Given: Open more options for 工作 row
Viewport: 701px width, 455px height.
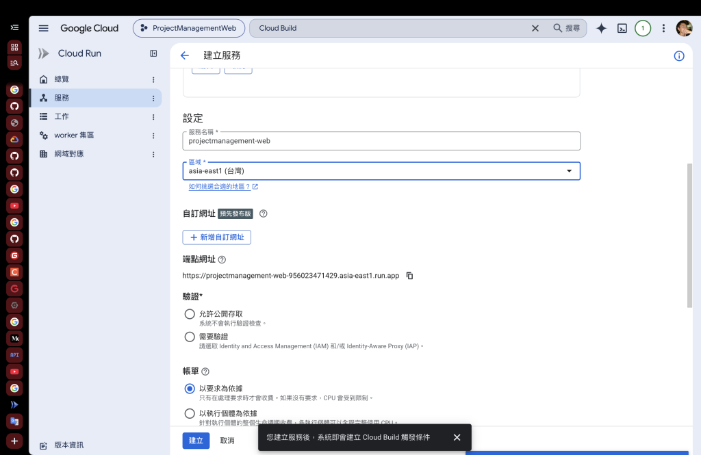Looking at the screenshot, I should 153,117.
